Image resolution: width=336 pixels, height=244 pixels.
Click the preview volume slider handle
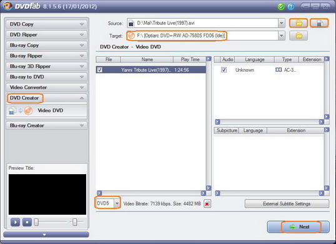(x=74, y=222)
